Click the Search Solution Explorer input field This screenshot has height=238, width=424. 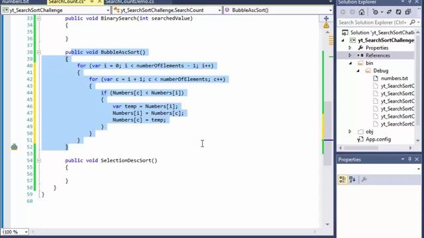(373, 22)
